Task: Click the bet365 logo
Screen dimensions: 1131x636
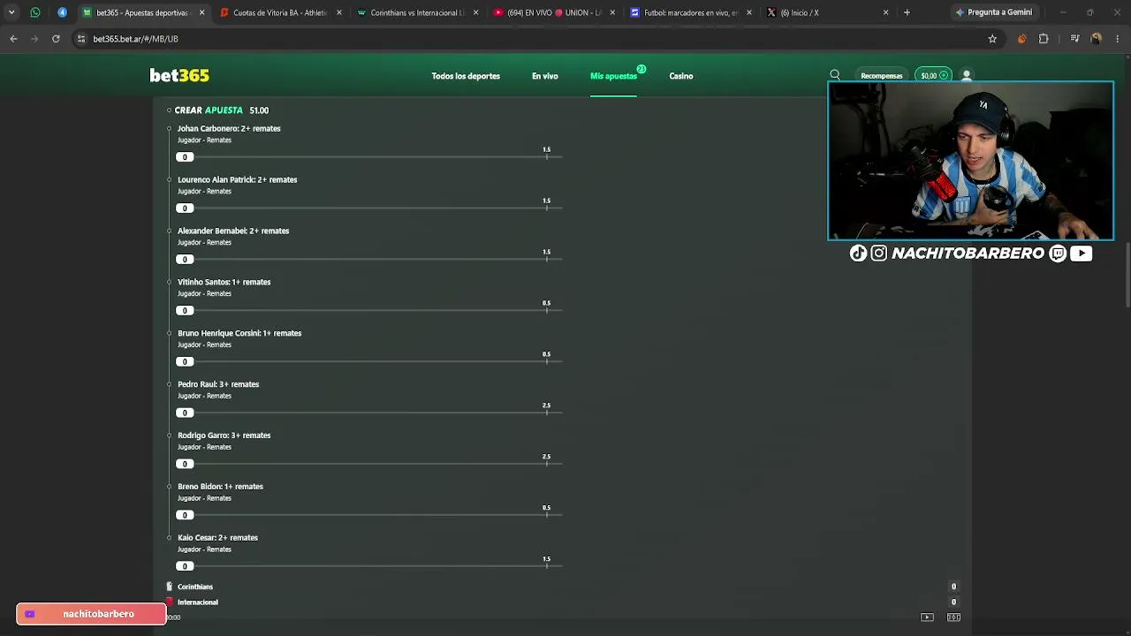Action: (x=179, y=76)
